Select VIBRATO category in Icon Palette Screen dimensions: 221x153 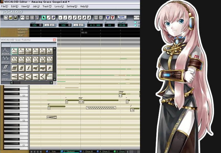[x=6, y=60]
